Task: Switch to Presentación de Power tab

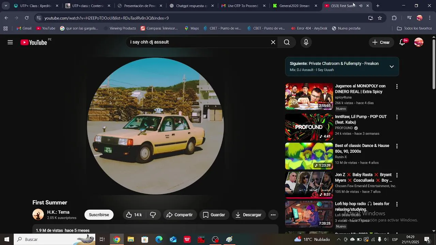Action: pos(140,6)
